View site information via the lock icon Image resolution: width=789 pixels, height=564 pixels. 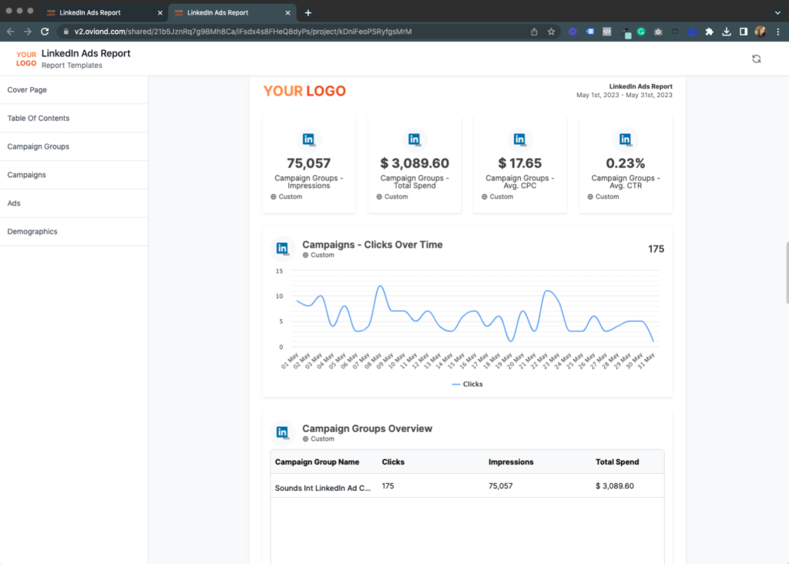(66, 32)
